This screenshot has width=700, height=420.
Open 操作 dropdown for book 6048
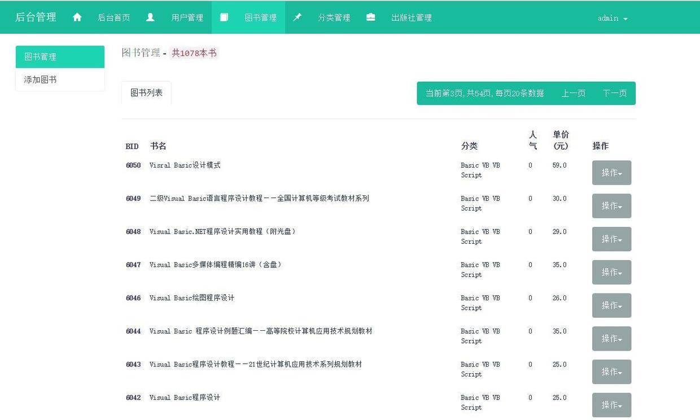611,239
